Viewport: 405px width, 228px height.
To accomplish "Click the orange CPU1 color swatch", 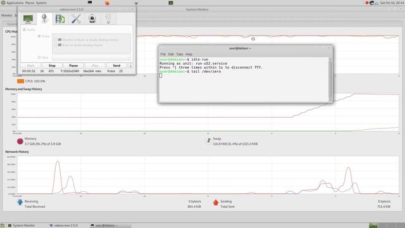I will click(x=21, y=81).
